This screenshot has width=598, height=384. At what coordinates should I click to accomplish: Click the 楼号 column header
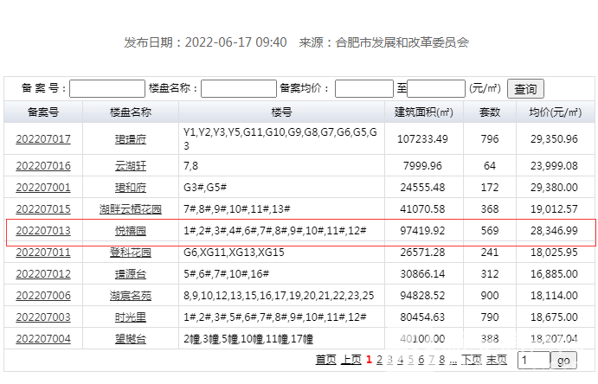click(281, 112)
